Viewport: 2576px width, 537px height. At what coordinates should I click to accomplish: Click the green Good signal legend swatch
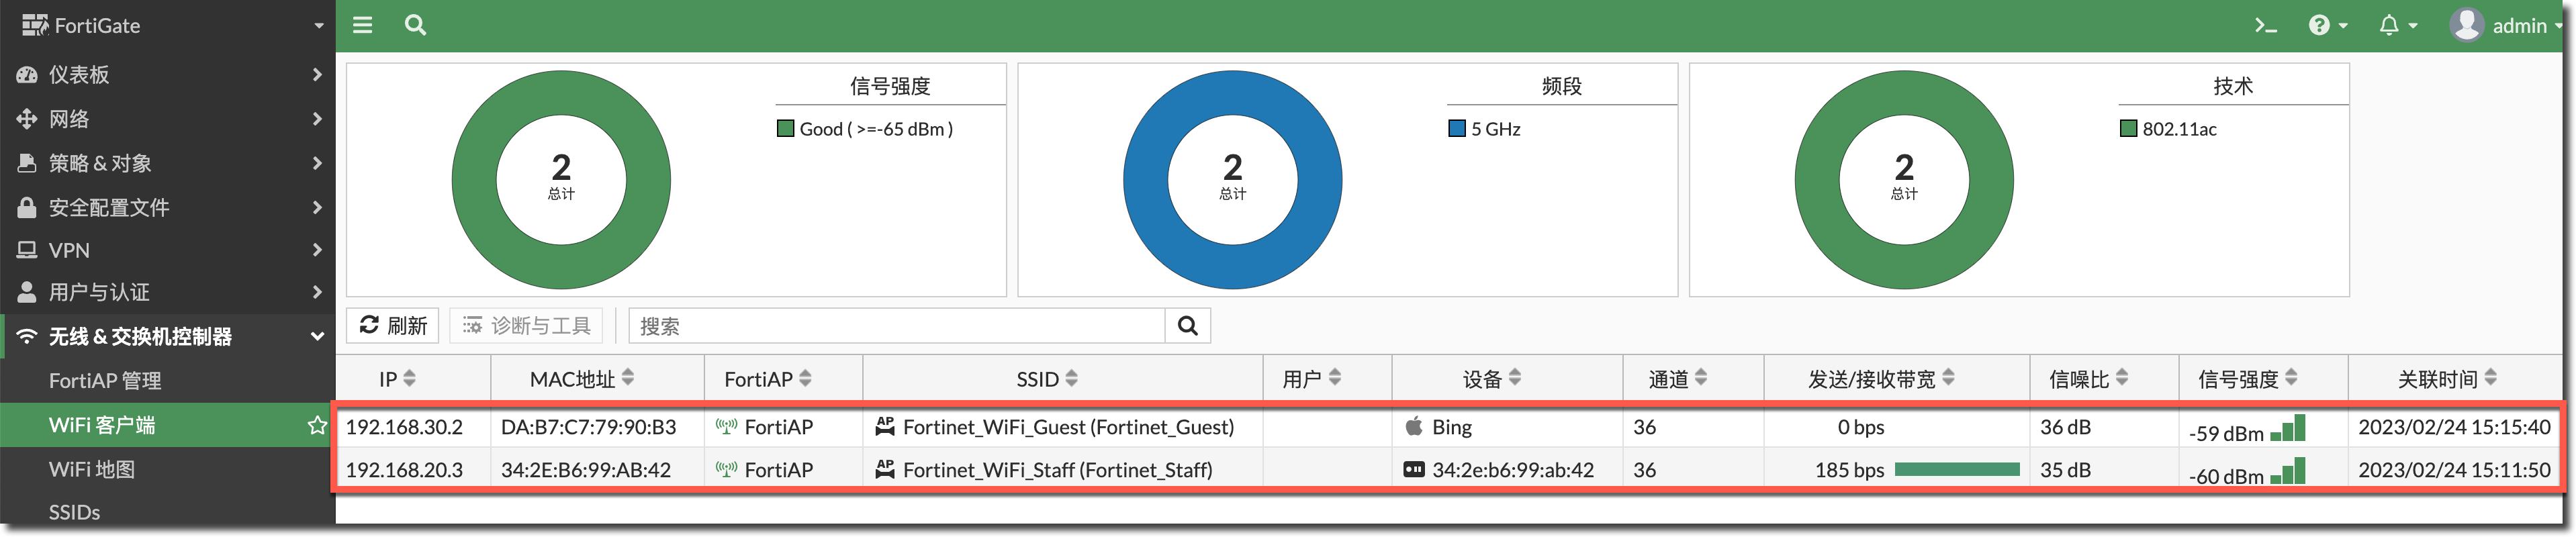point(785,129)
